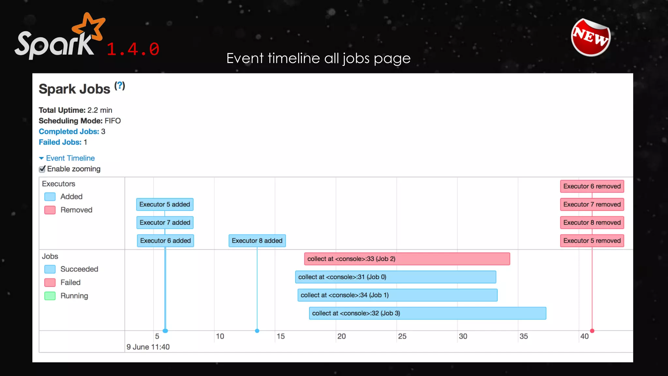Select the Executor 6 added event
The image size is (668, 376).
tap(165, 241)
